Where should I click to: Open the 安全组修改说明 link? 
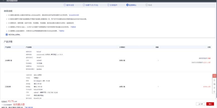point(74,15)
